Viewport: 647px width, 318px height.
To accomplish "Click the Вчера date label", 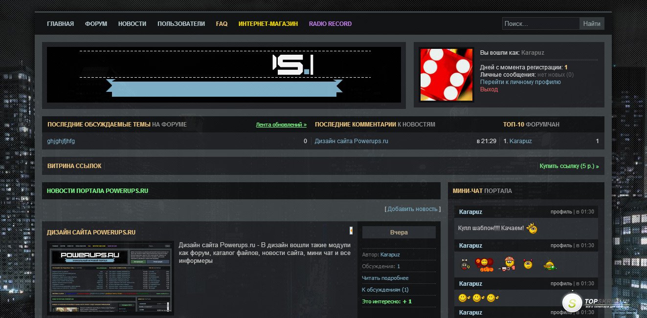I will (399, 233).
